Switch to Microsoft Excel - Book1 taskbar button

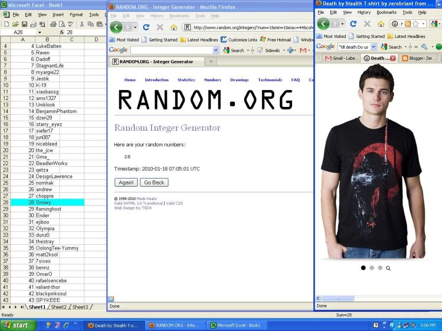[x=236, y=325]
